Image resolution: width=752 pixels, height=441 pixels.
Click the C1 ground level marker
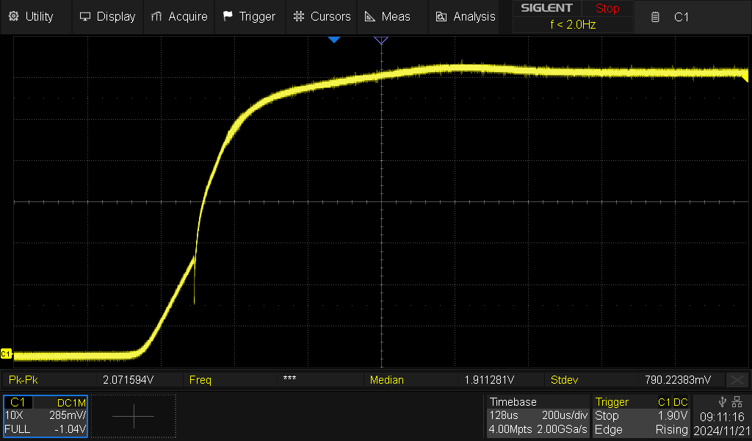[6, 354]
